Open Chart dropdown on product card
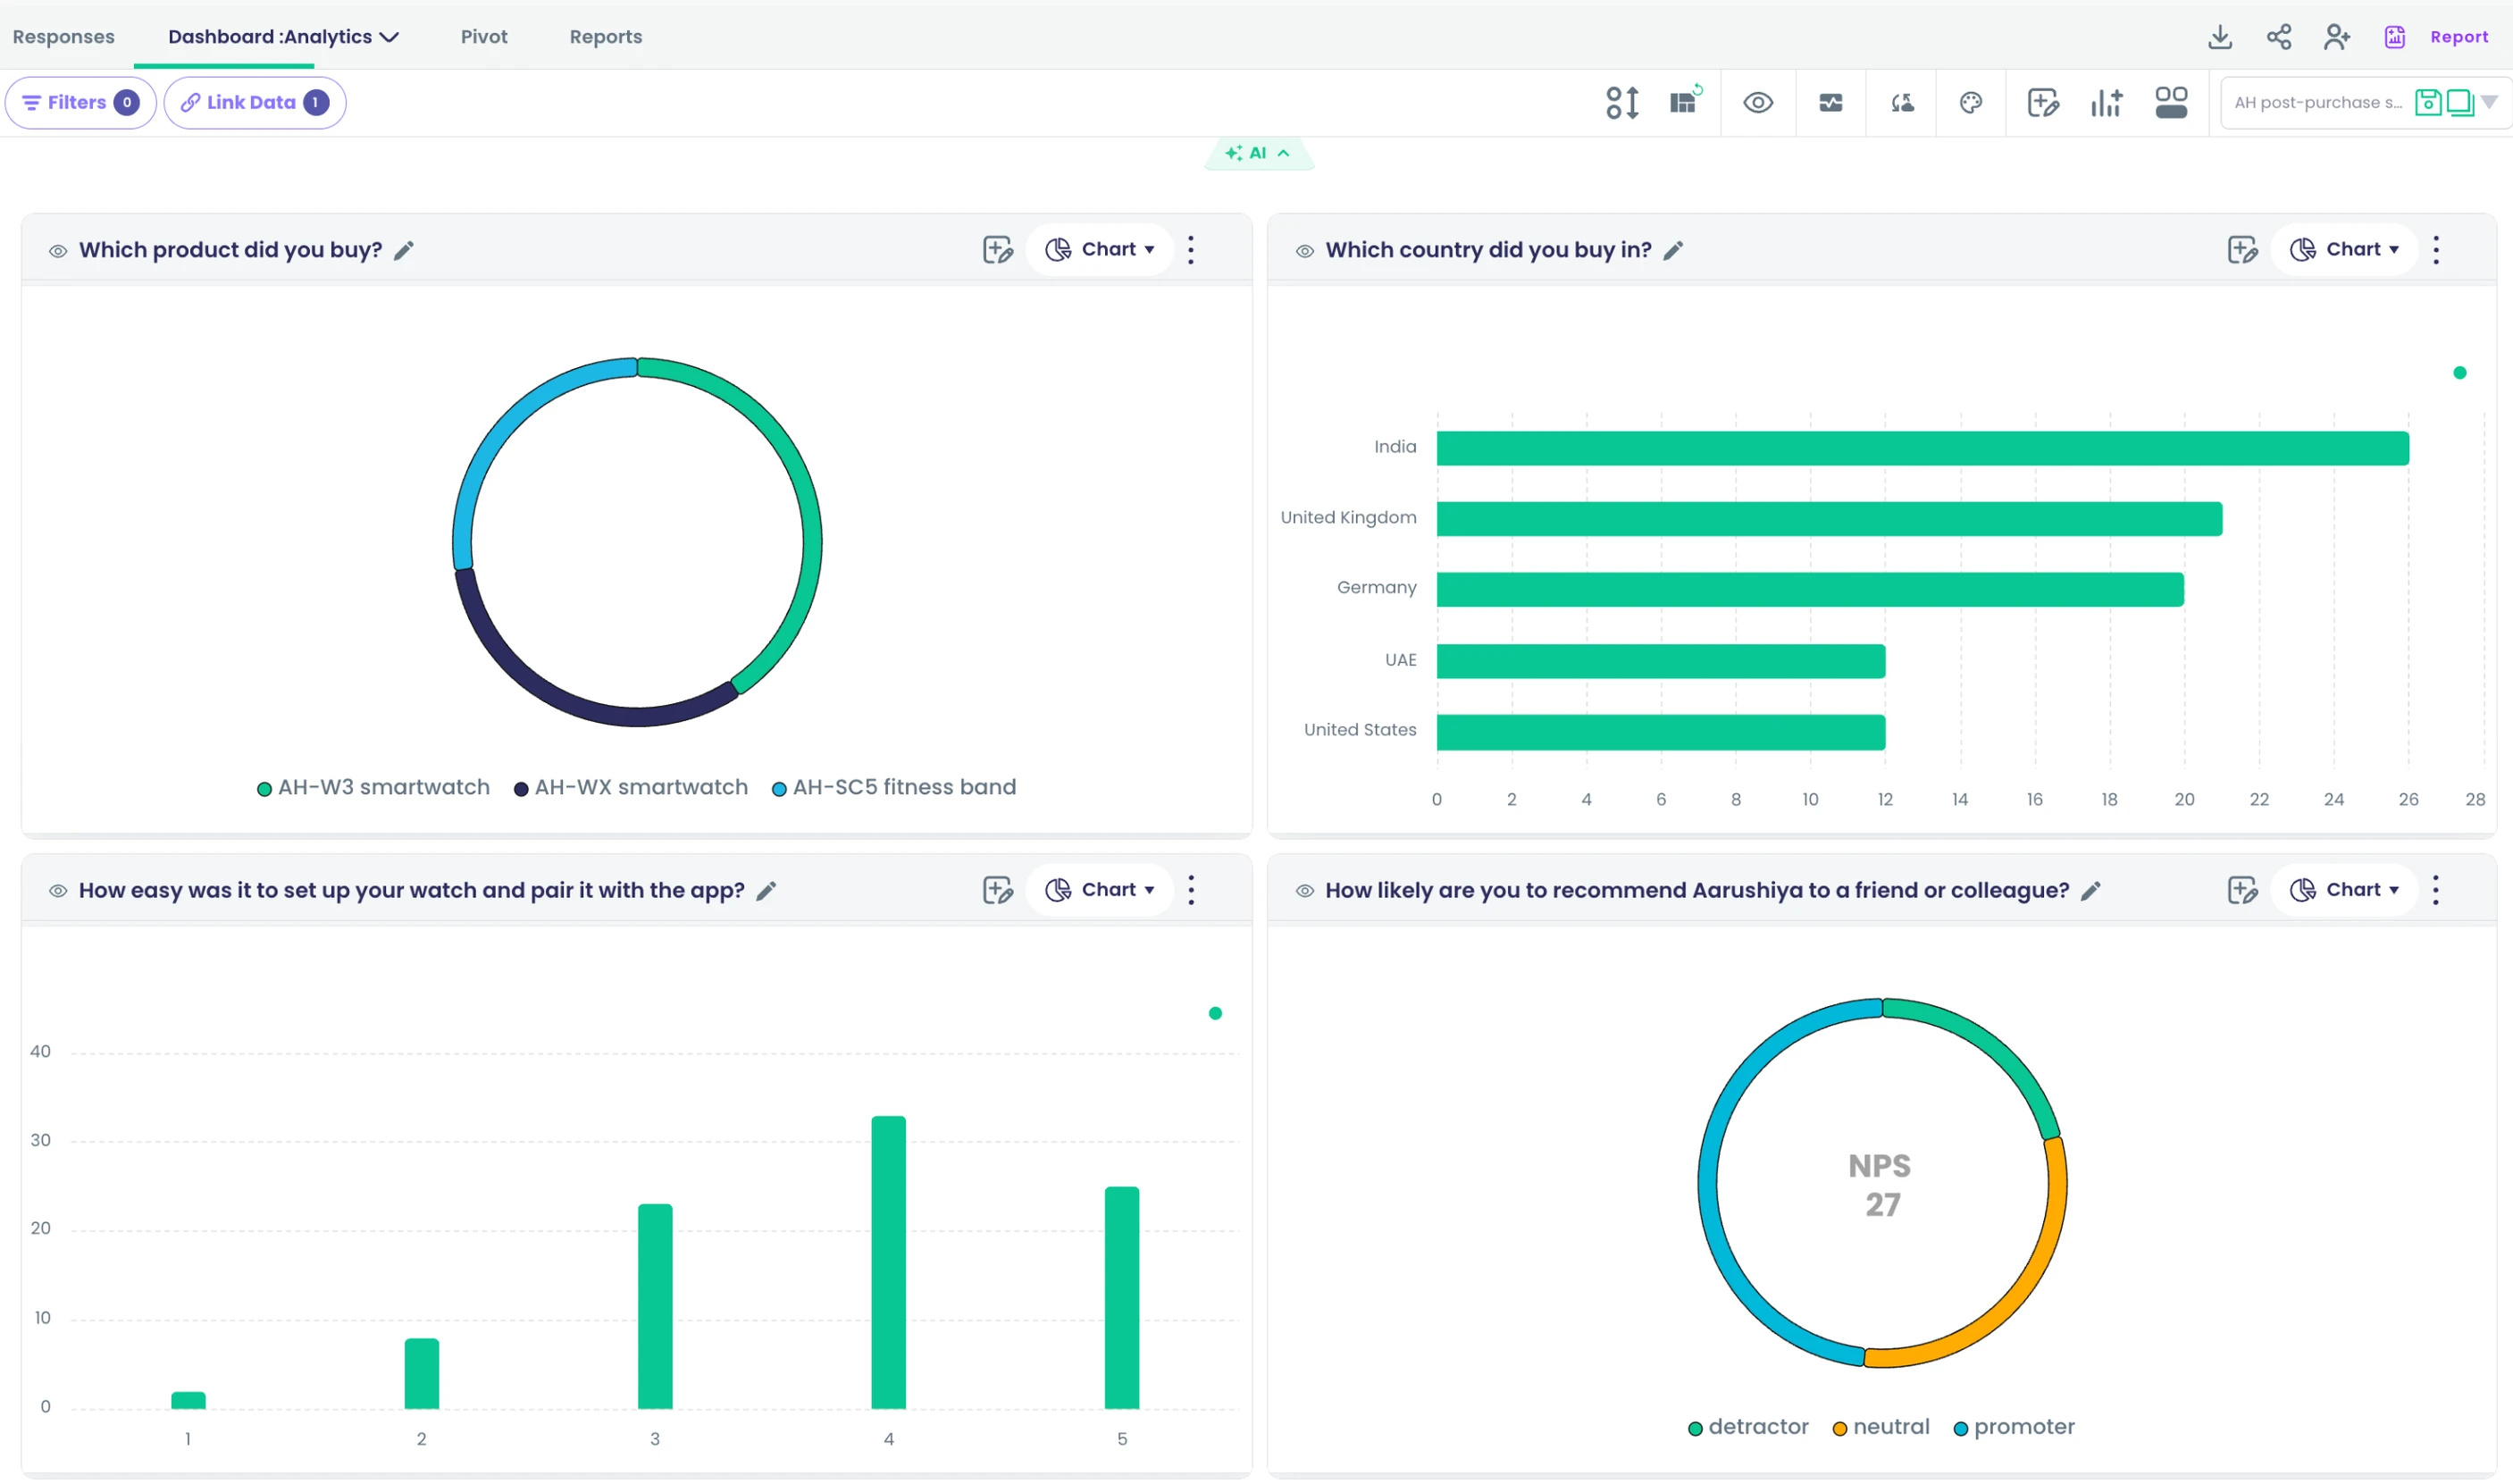Screen dimensions: 2513x1484 [x=1100, y=249]
